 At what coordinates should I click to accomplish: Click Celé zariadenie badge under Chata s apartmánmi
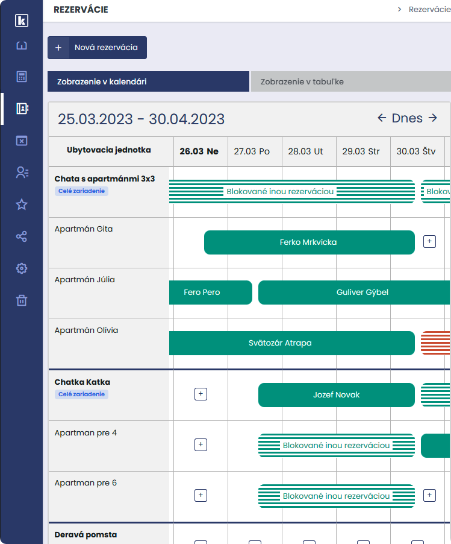tap(81, 191)
